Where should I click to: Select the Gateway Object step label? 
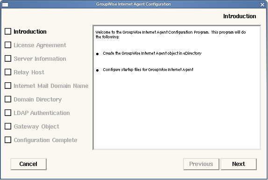coord(36,127)
